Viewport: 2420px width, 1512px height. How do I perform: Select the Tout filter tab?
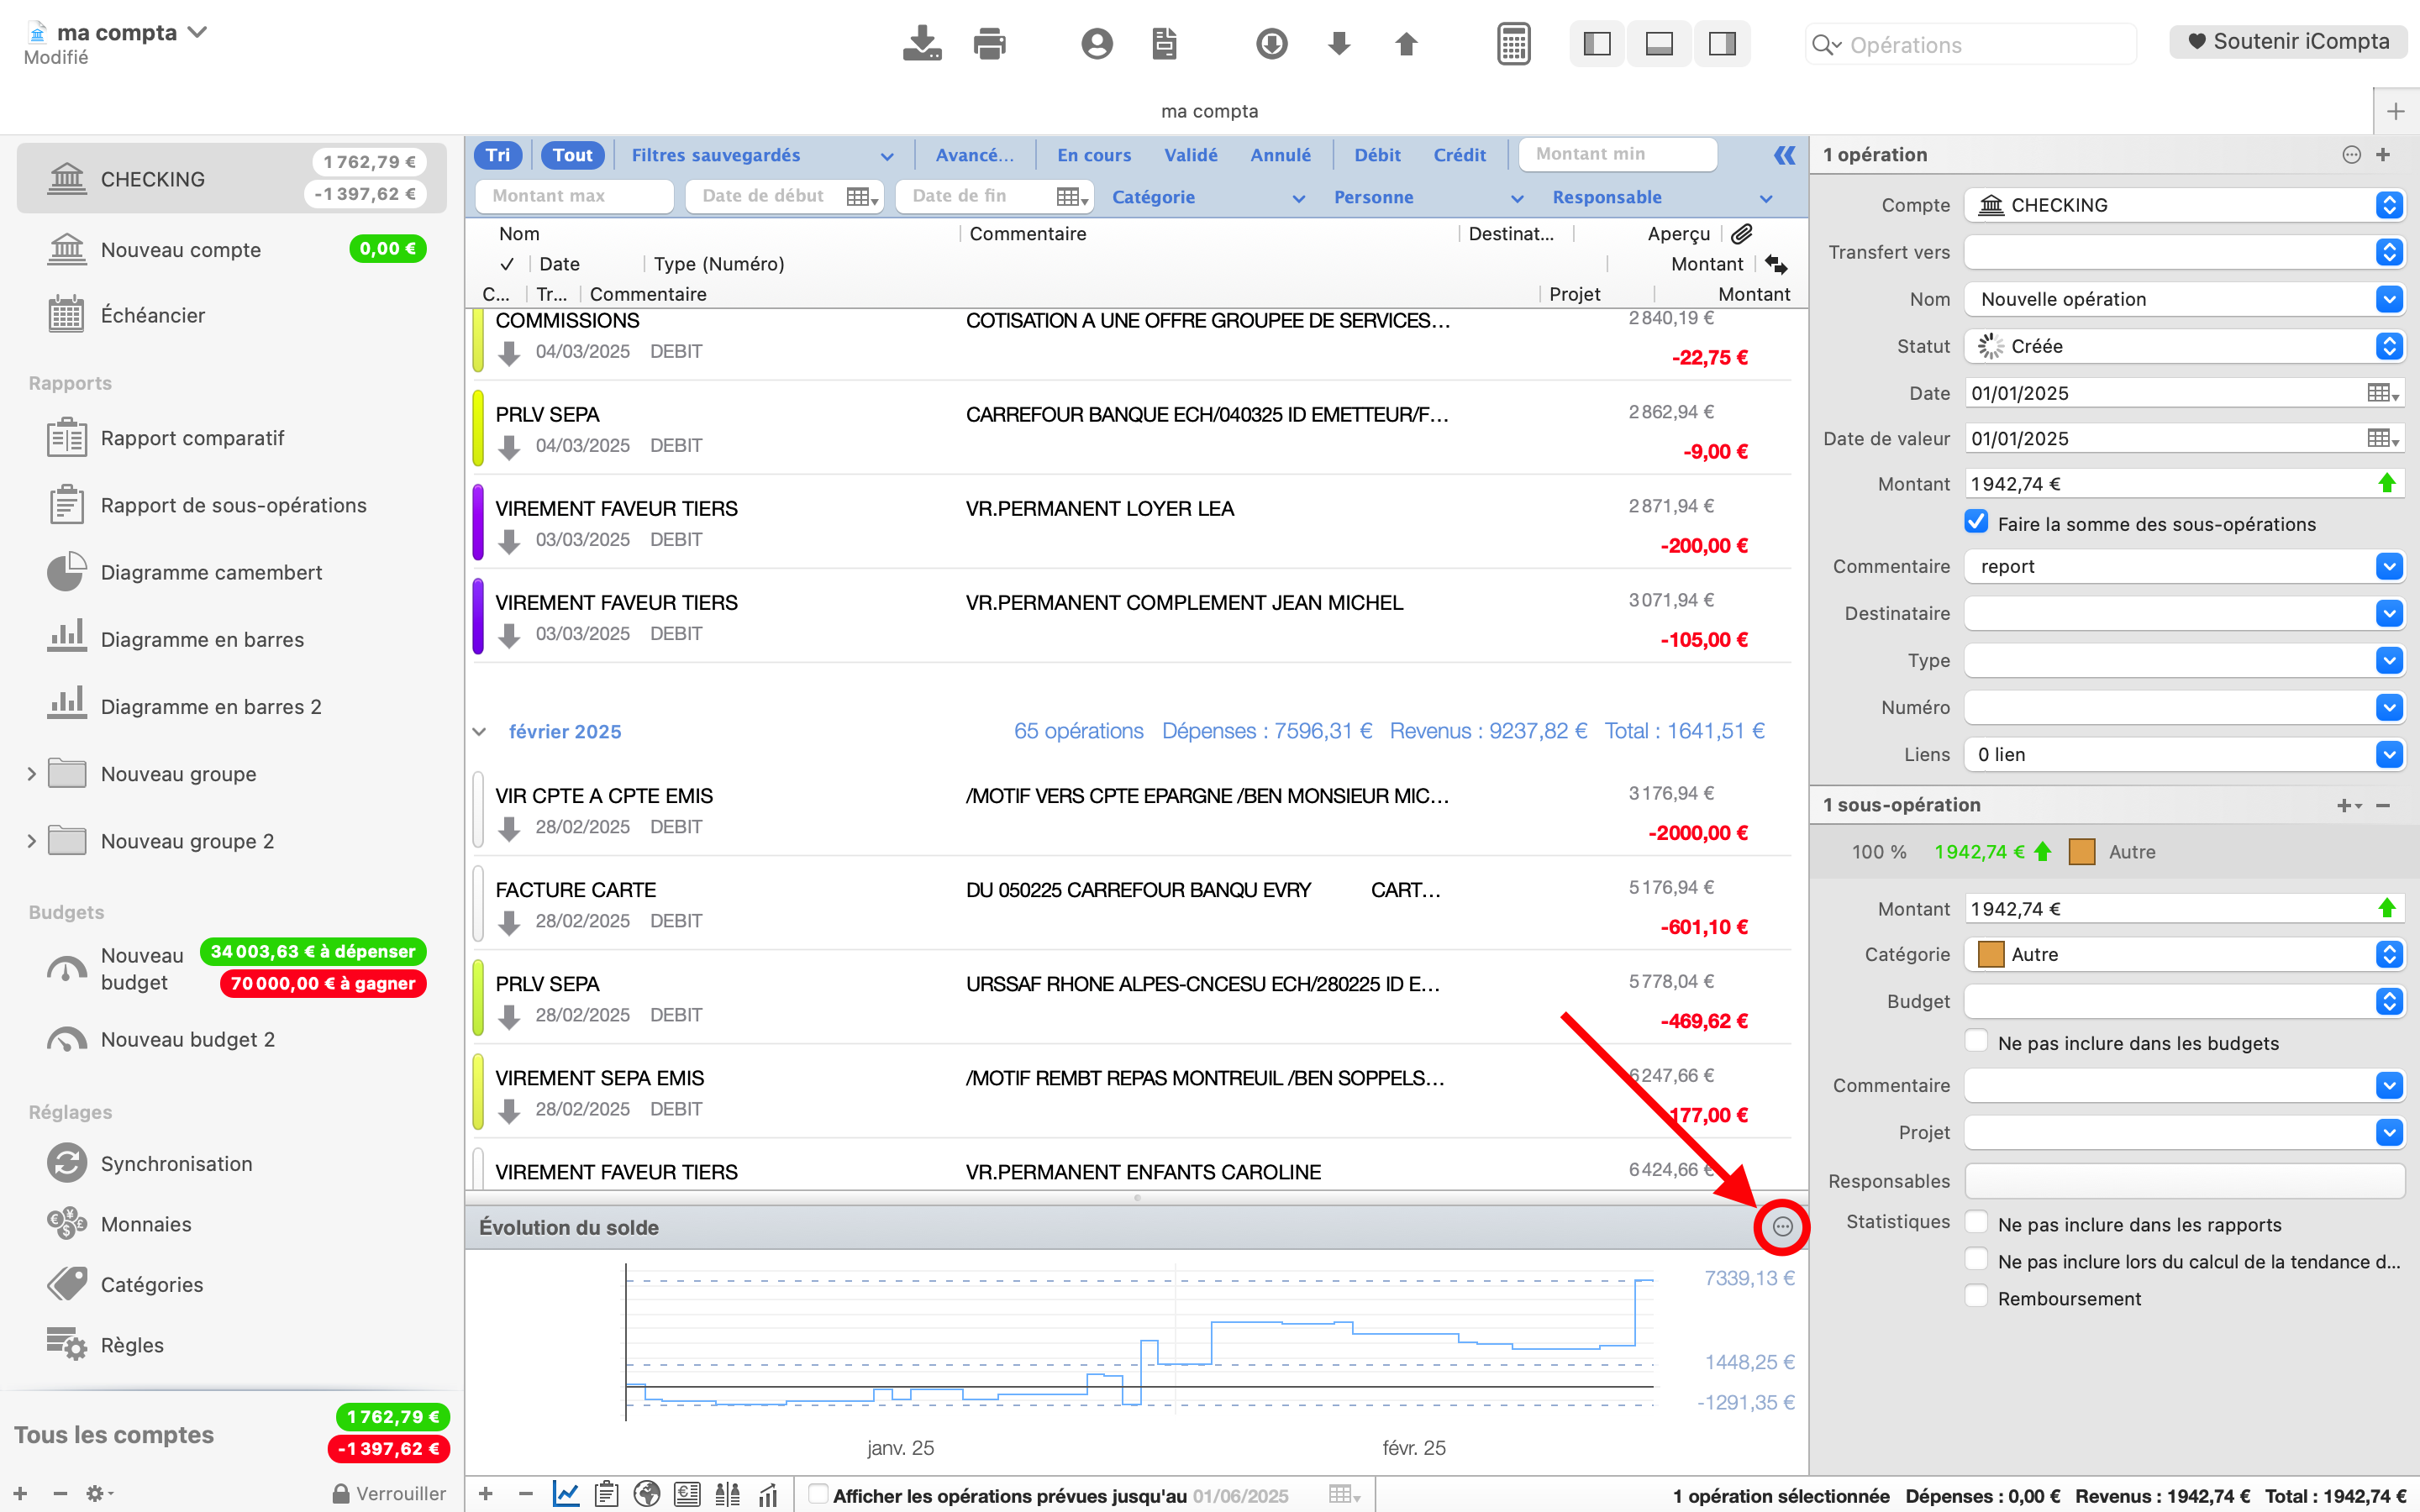(x=573, y=155)
